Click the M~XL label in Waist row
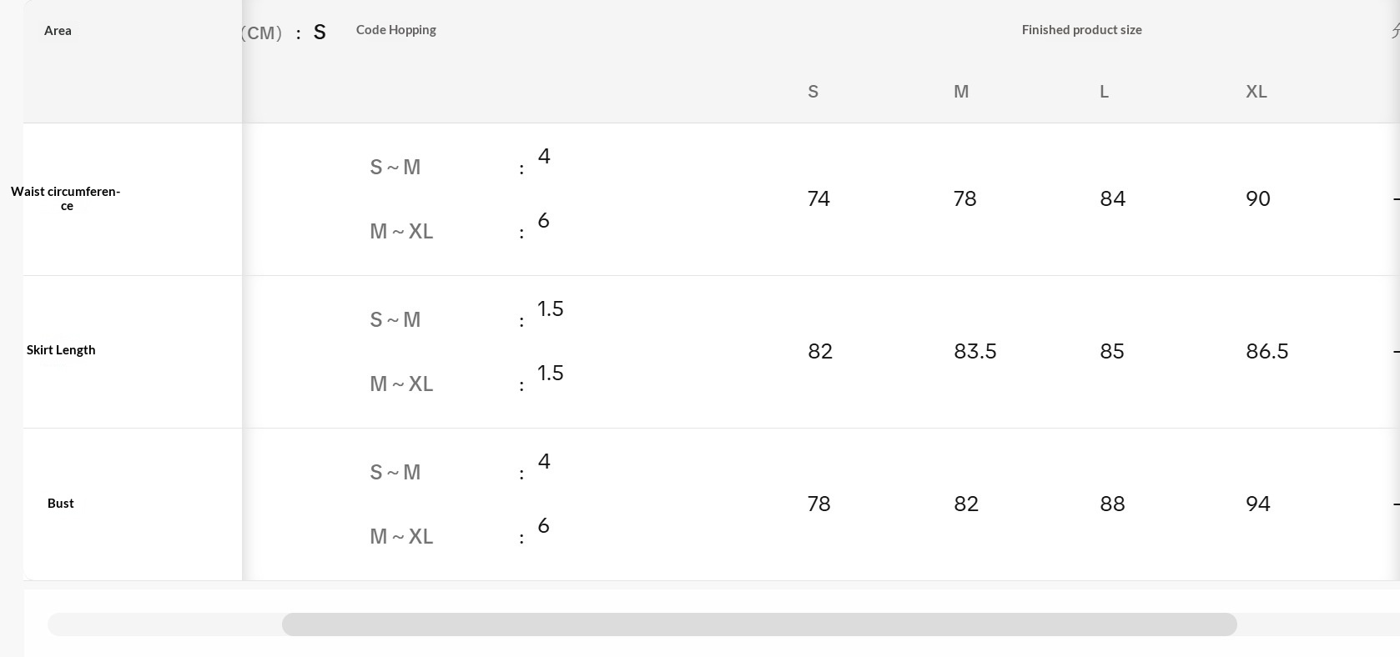The height and width of the screenshot is (657, 1400). click(401, 232)
